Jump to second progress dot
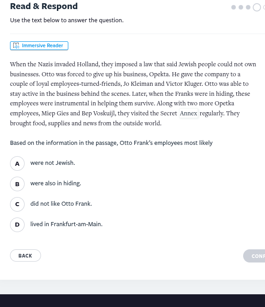The height and width of the screenshot is (307, 265). [241, 7]
